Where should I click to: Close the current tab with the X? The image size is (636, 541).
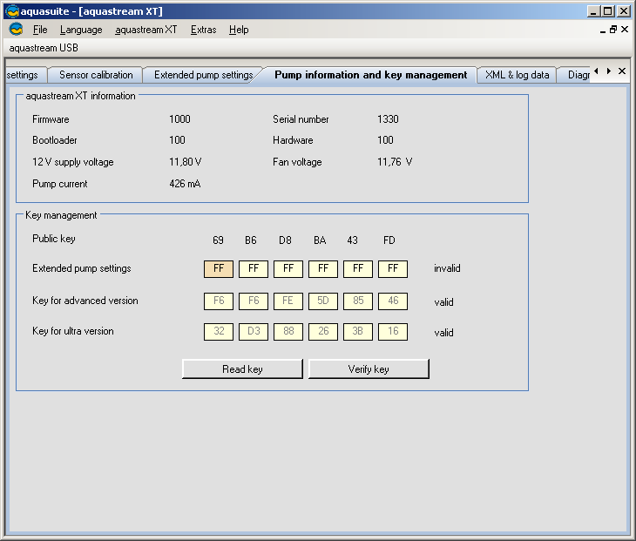click(622, 71)
